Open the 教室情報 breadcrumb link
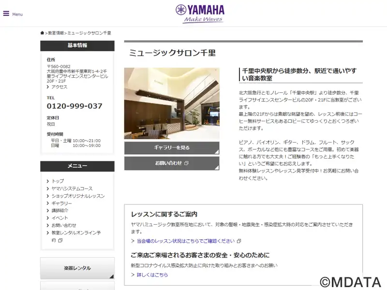 click(56, 33)
